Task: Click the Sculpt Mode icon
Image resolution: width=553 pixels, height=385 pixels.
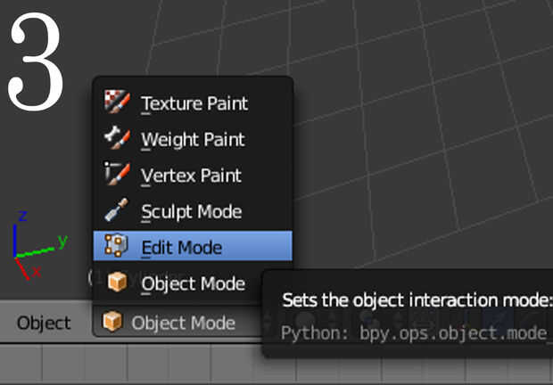Action: coord(117,211)
